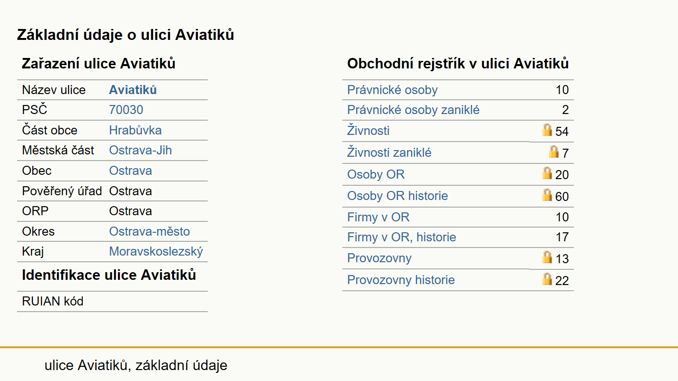Open the Živnosti link

pyautogui.click(x=368, y=130)
